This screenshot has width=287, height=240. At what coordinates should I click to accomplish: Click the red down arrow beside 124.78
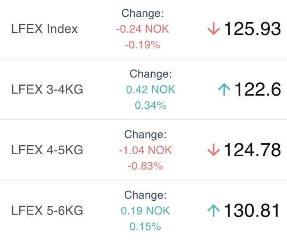(x=214, y=150)
